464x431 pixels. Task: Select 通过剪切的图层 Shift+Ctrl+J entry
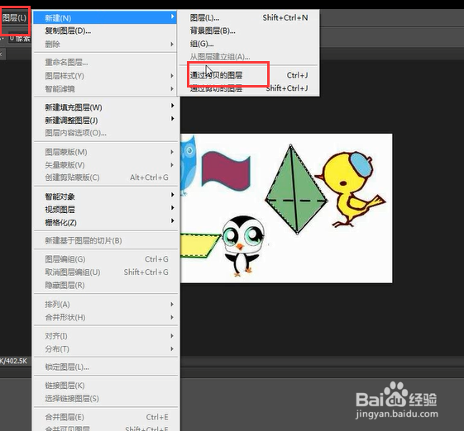coord(249,88)
